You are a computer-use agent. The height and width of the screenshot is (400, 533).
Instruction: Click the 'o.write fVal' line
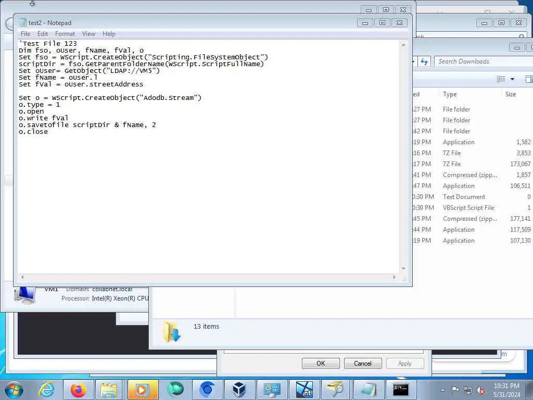click(x=44, y=118)
